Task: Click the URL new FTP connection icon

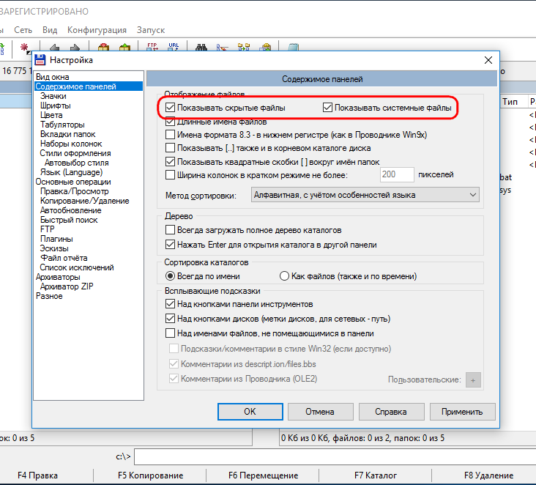Action: click(x=174, y=47)
